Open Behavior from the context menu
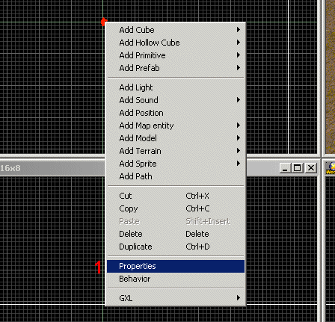The image size is (335, 322). 176,279
